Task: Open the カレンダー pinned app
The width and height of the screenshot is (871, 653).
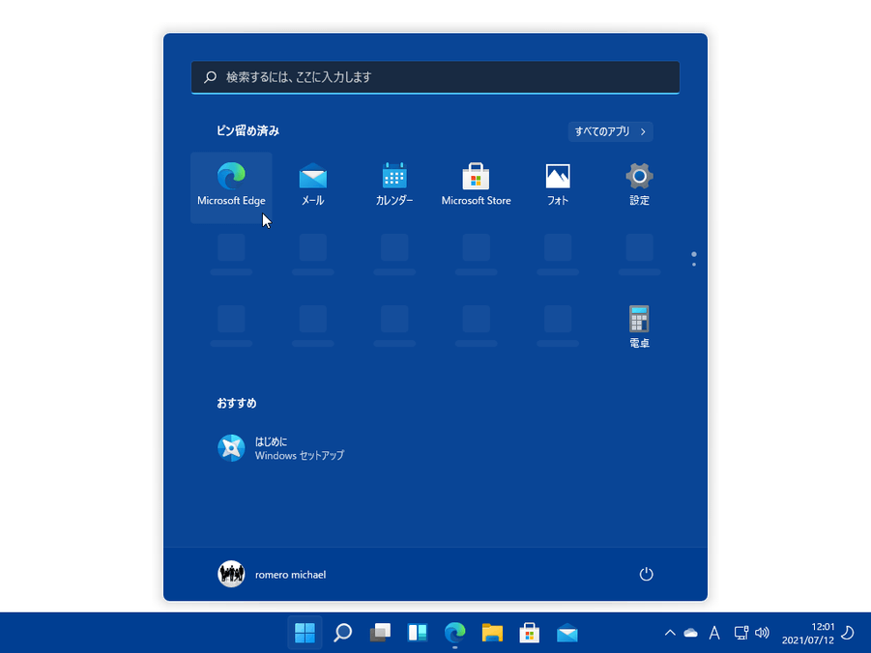Action: tap(394, 187)
